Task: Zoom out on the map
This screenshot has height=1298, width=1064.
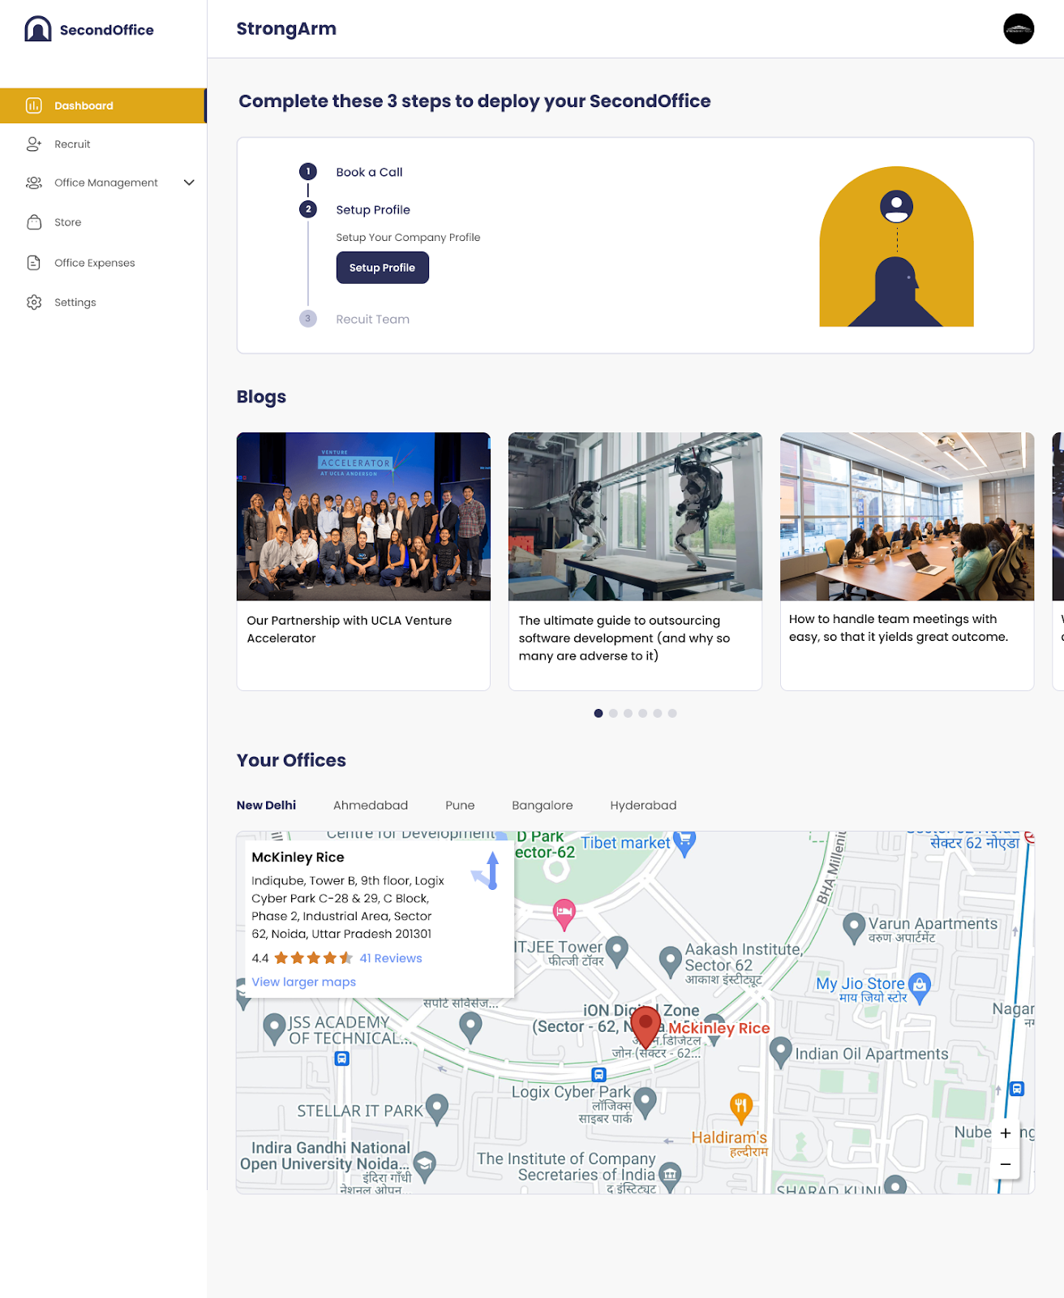Action: [x=1006, y=1164]
